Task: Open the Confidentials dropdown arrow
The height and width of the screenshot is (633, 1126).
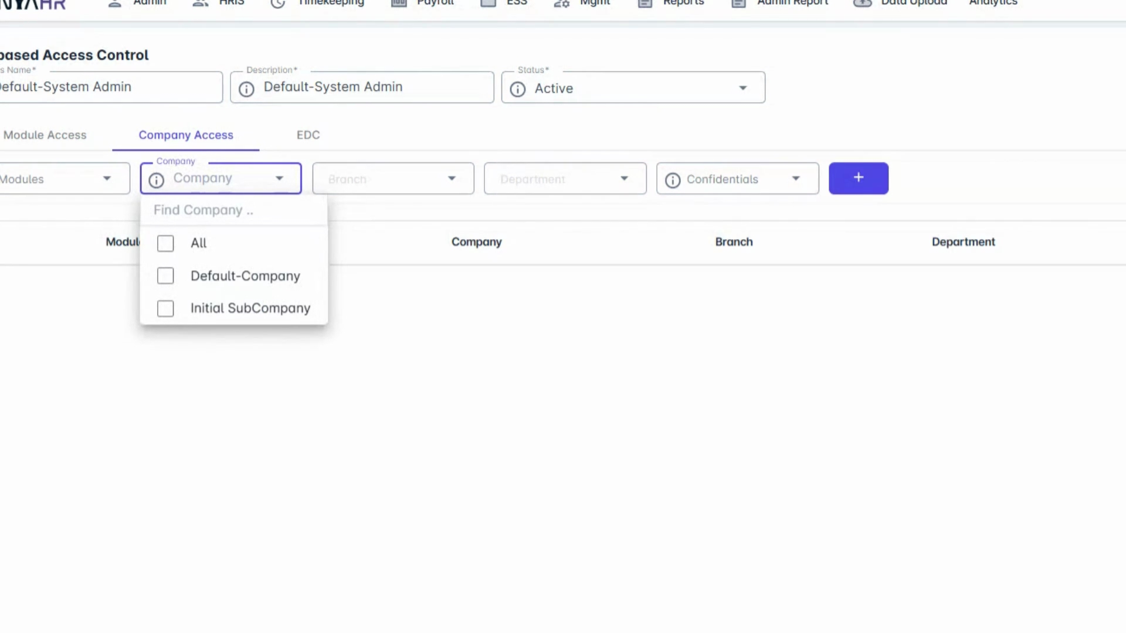Action: point(795,179)
